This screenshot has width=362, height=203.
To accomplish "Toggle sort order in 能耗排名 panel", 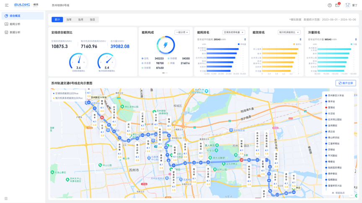I will [x=245, y=40].
